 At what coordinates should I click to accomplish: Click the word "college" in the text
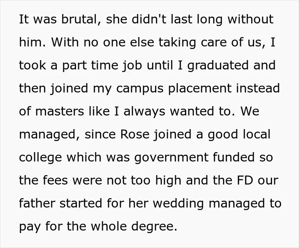pos(41,158)
